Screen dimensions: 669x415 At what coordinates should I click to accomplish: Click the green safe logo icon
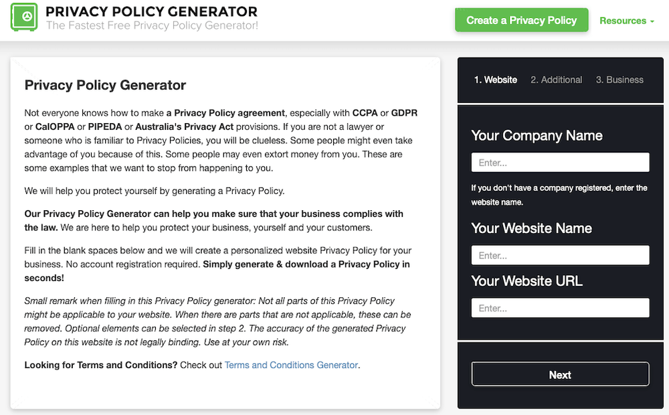pyautogui.click(x=24, y=19)
